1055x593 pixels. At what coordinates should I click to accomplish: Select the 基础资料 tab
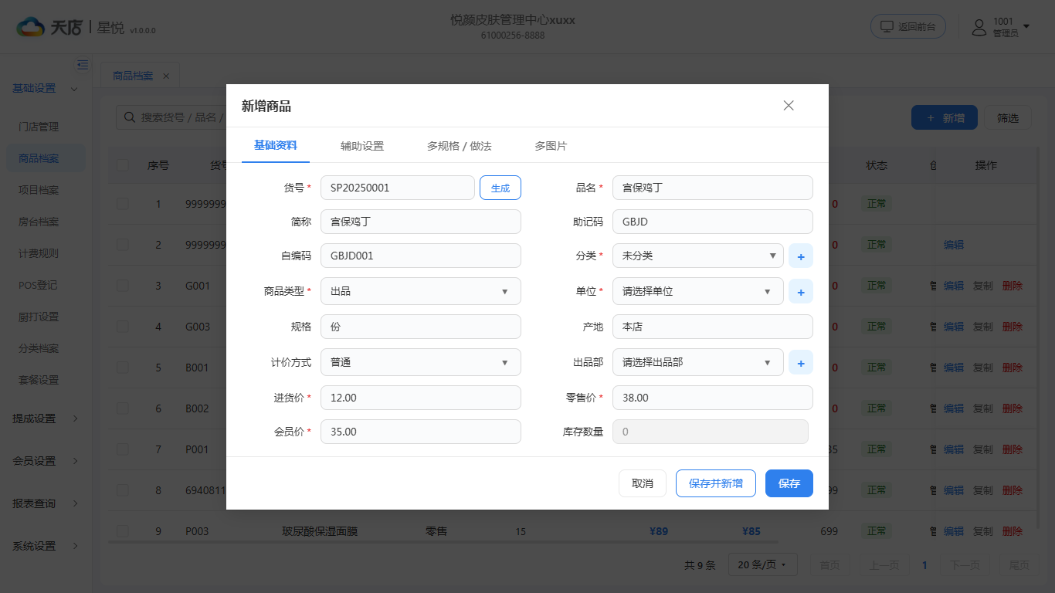click(x=276, y=146)
